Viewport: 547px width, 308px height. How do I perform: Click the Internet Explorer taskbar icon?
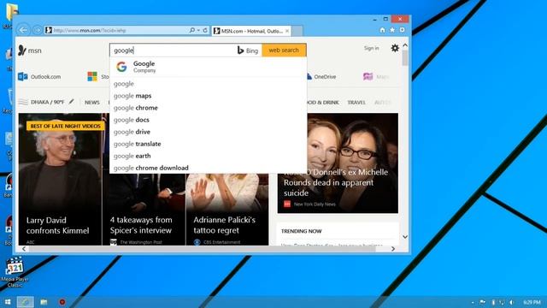(25, 302)
